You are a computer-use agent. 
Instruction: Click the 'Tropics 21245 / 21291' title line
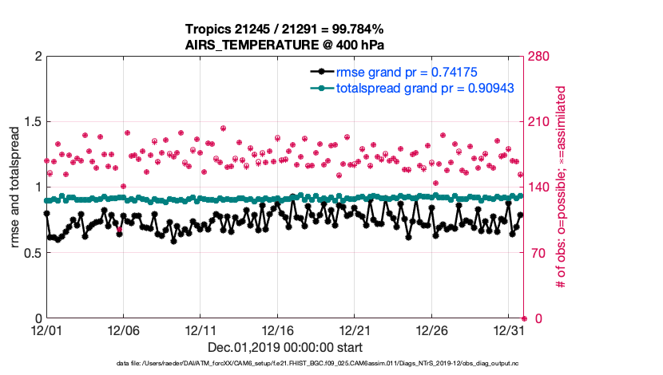point(285,30)
